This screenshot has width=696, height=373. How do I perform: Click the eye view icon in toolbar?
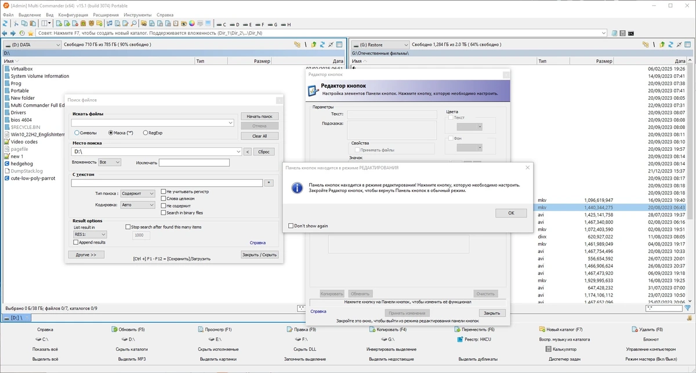click(x=184, y=24)
